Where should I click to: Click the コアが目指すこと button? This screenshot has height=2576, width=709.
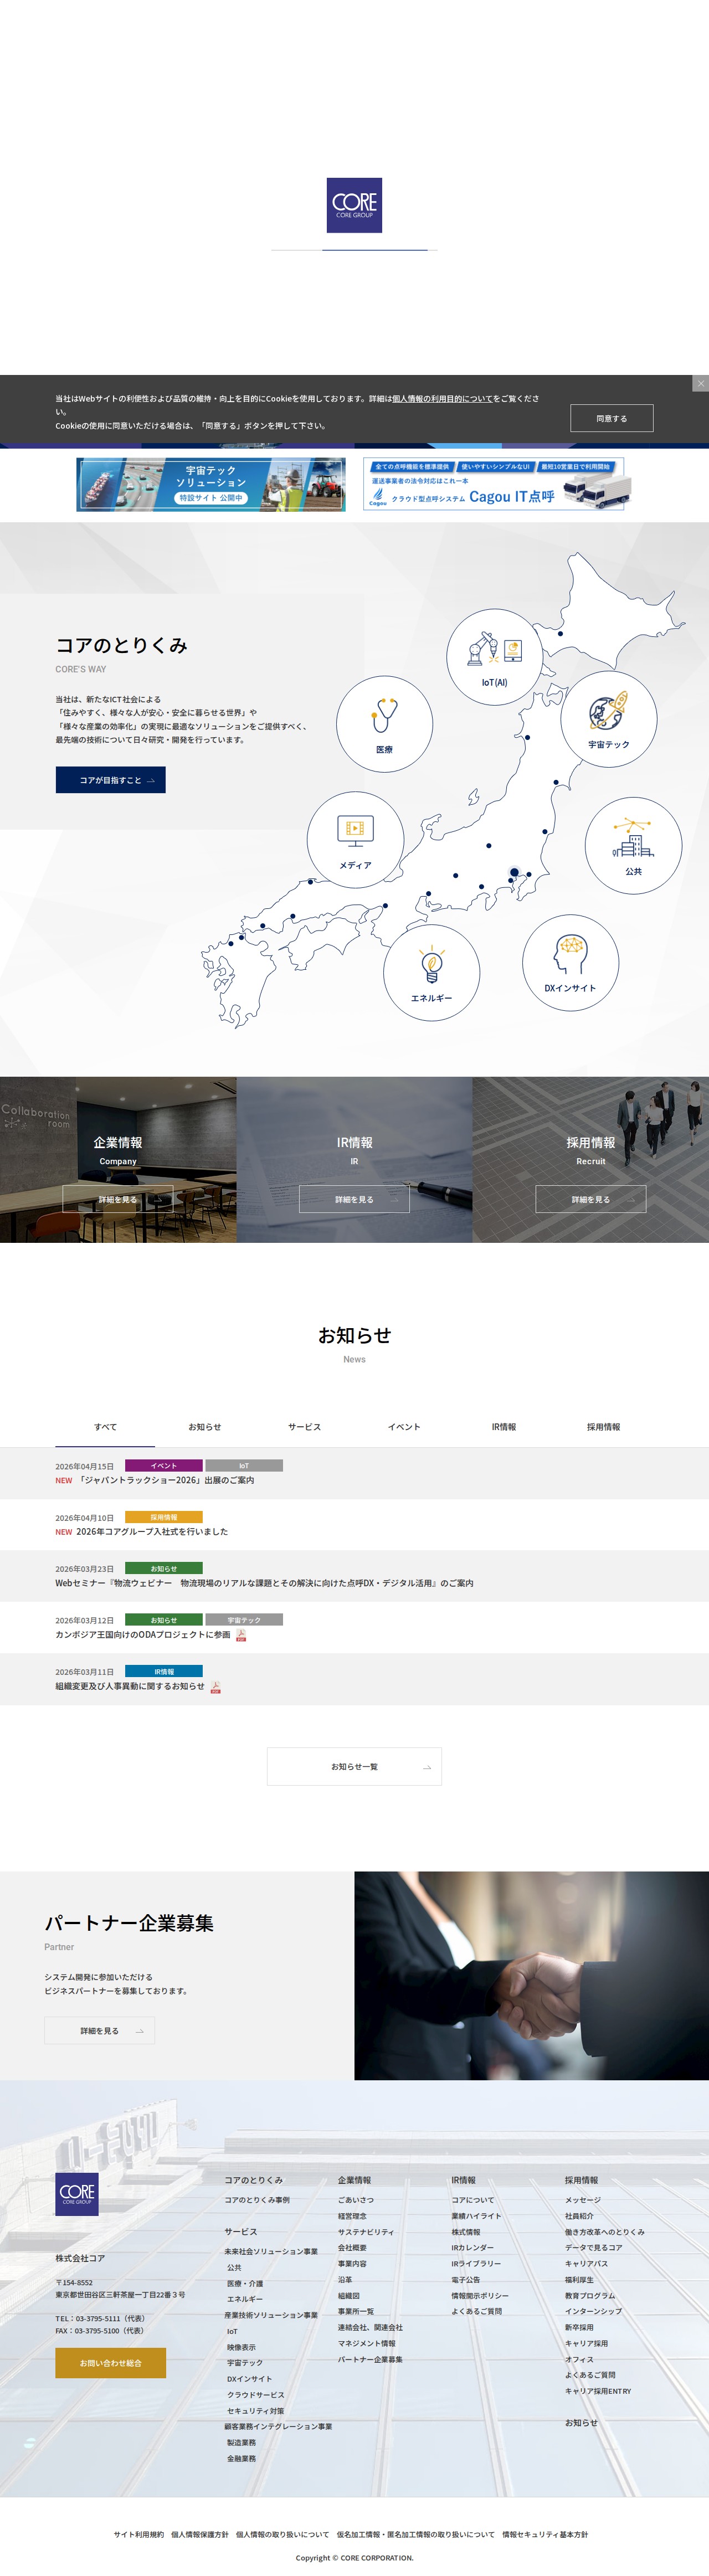[110, 780]
